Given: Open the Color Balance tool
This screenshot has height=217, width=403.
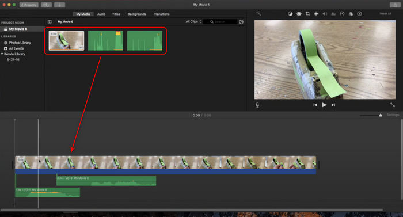Looking at the screenshot, I should pos(290,14).
